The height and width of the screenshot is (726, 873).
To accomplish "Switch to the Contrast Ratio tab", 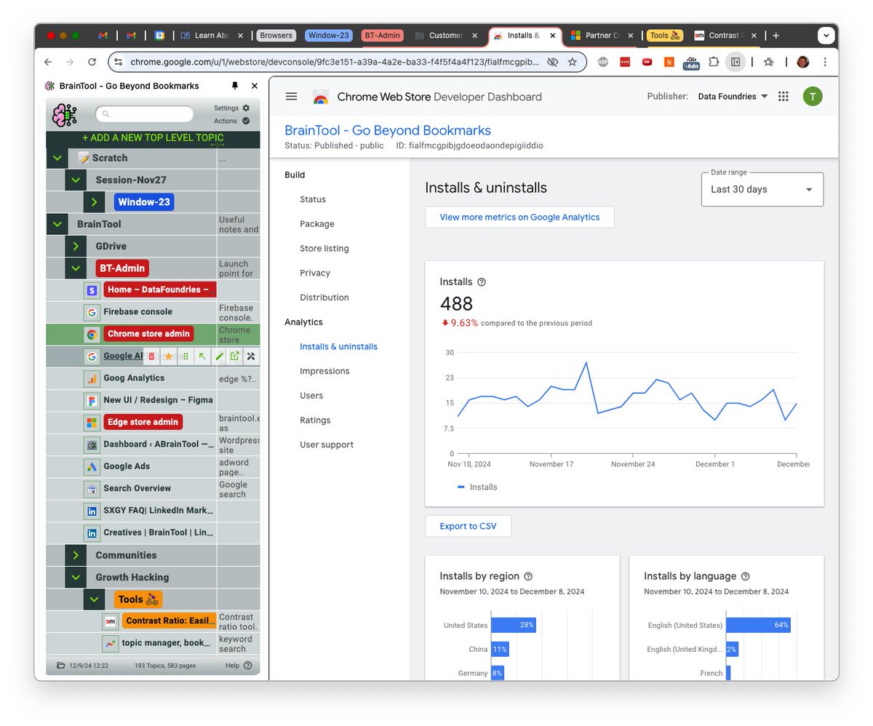I will pyautogui.click(x=727, y=35).
